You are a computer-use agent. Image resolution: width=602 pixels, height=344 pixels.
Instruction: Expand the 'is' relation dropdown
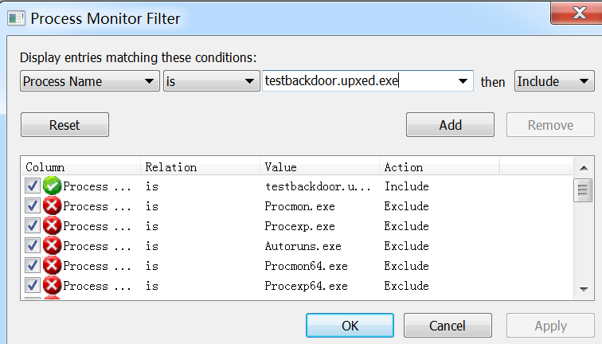click(x=212, y=81)
